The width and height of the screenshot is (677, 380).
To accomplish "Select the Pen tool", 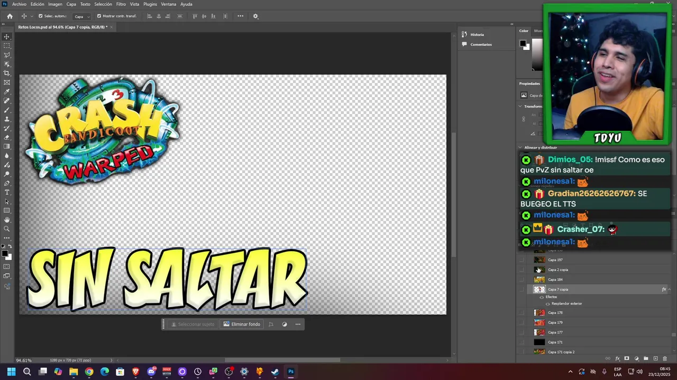I will [x=7, y=183].
